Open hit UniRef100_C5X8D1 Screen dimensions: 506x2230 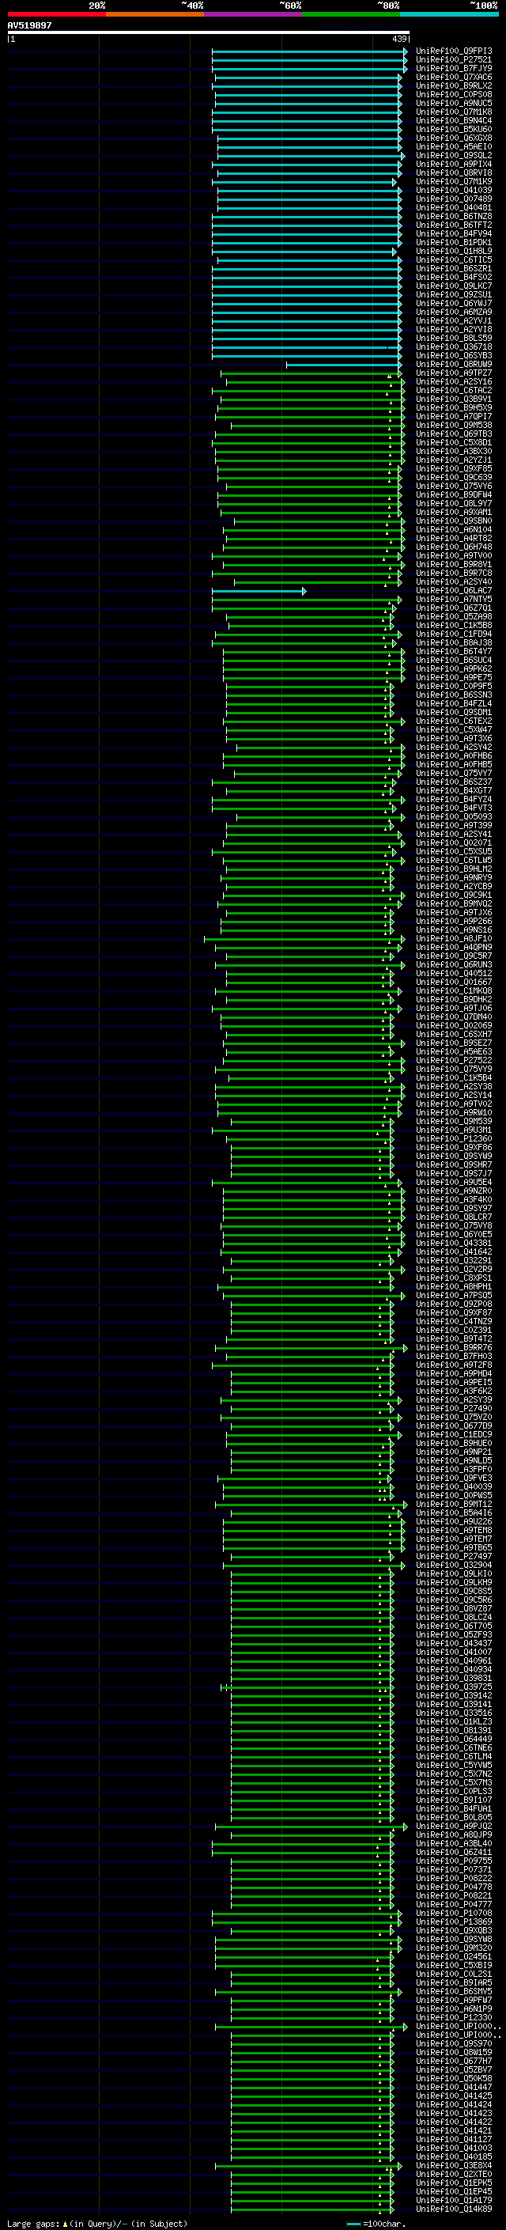(x=453, y=442)
